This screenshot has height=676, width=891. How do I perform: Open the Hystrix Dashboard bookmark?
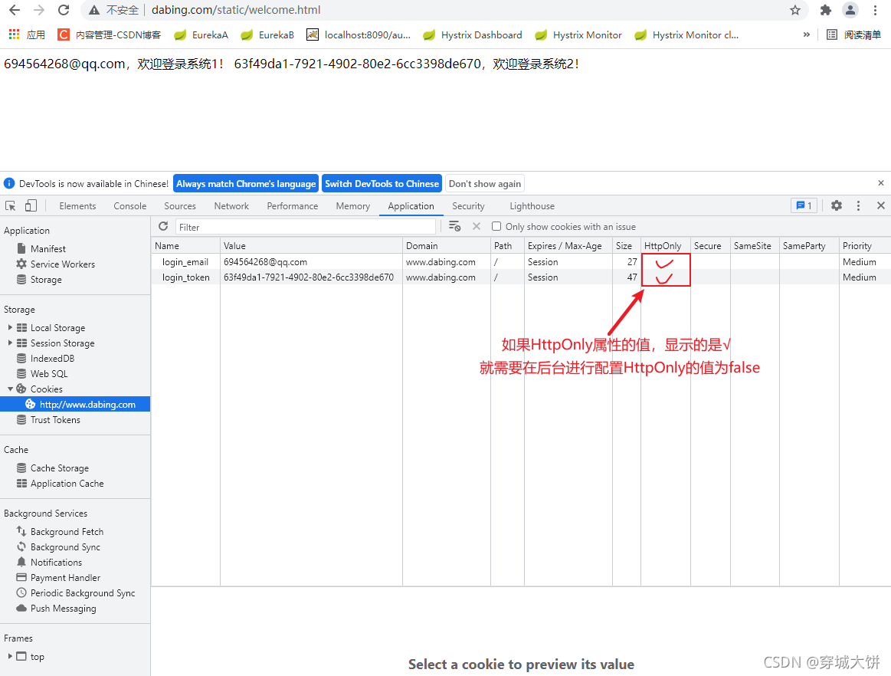pyautogui.click(x=473, y=34)
